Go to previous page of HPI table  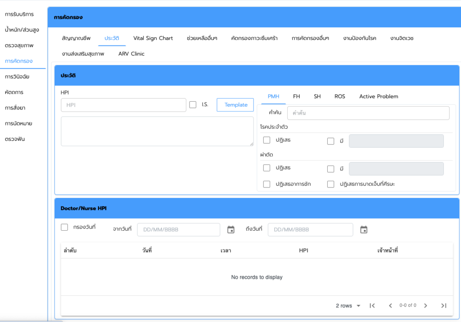click(x=390, y=306)
